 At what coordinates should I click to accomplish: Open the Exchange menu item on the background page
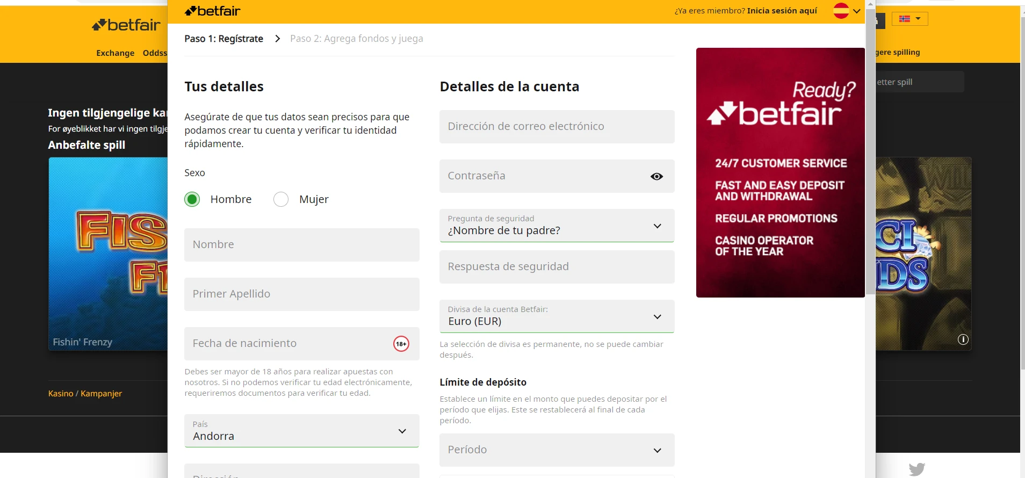(x=115, y=53)
